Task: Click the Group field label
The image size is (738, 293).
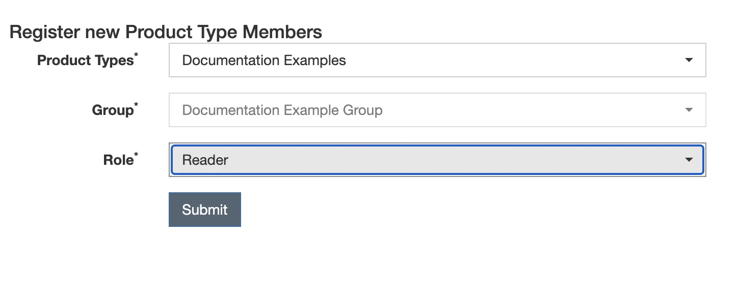Action: [113, 110]
